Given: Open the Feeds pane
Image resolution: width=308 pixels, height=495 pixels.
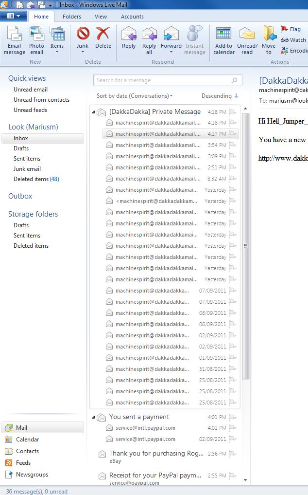Looking at the screenshot, I should [18, 463].
